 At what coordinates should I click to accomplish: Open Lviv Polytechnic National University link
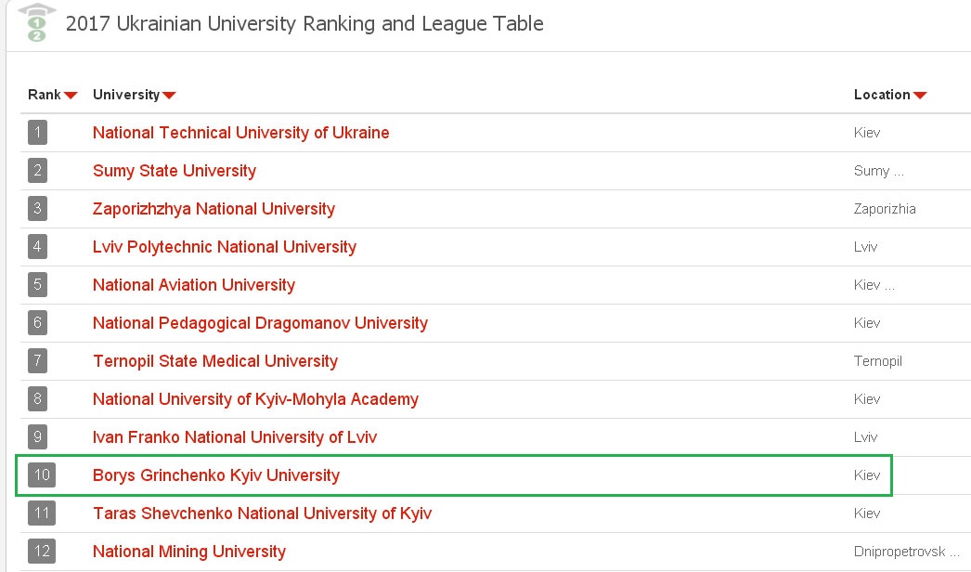coord(225,247)
